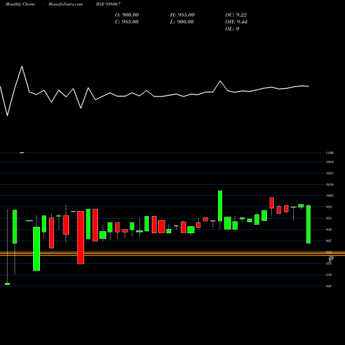Viewport: 345px width, 345px height.
Task: Click the small green mark on the top gridline
Action: tap(22, 152)
